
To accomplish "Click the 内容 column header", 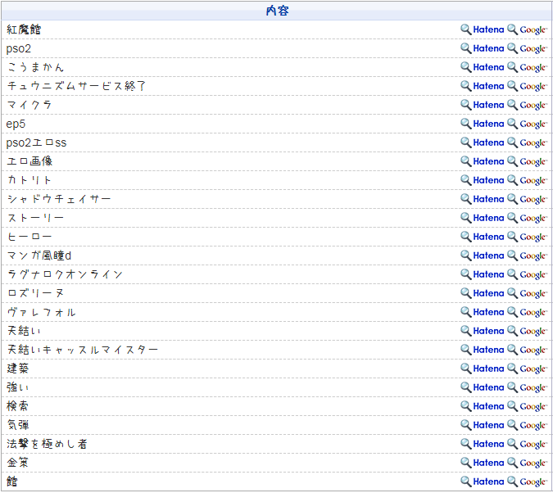I will [x=277, y=11].
